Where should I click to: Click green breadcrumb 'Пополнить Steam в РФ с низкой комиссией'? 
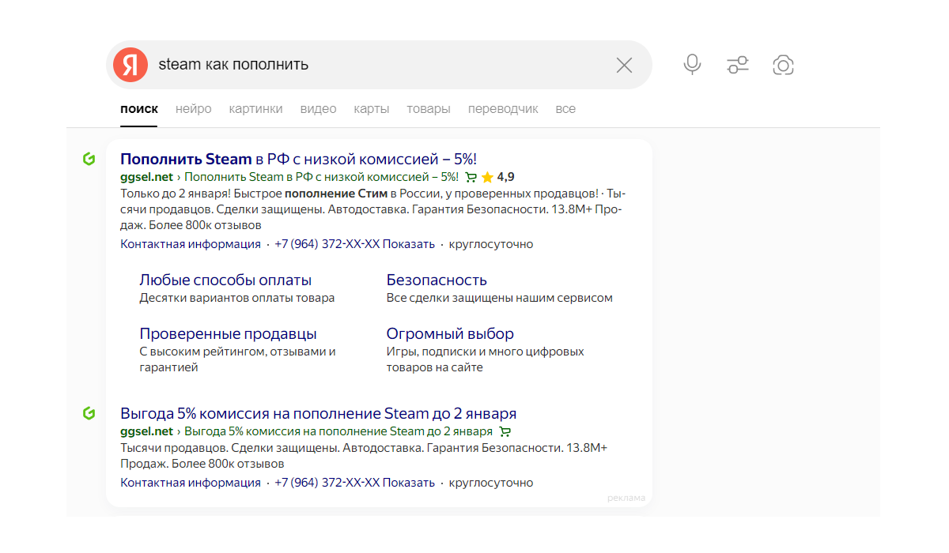point(322,177)
